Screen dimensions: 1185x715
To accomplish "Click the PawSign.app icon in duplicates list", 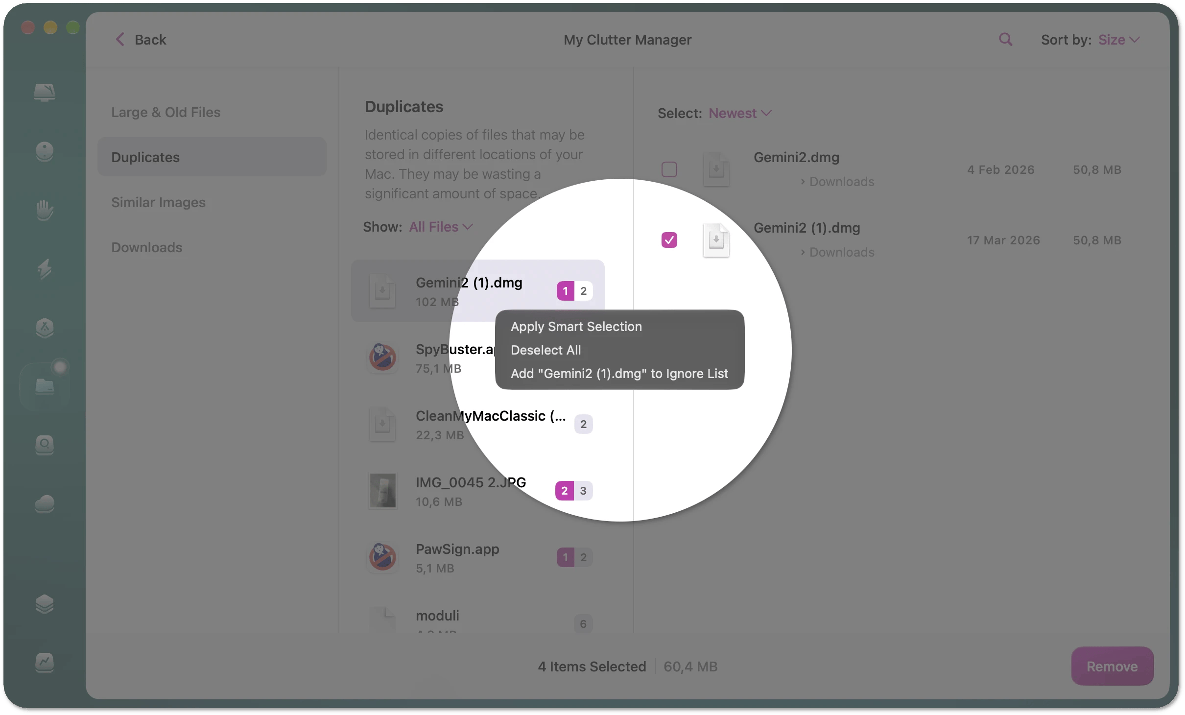I will [x=382, y=557].
